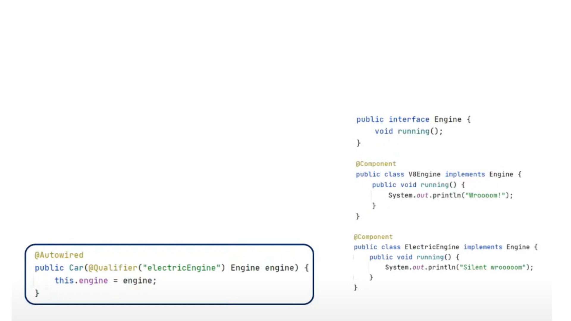The width and height of the screenshot is (571, 321).
Task: Click the closing brace of the Engine interface
Action: point(358,143)
